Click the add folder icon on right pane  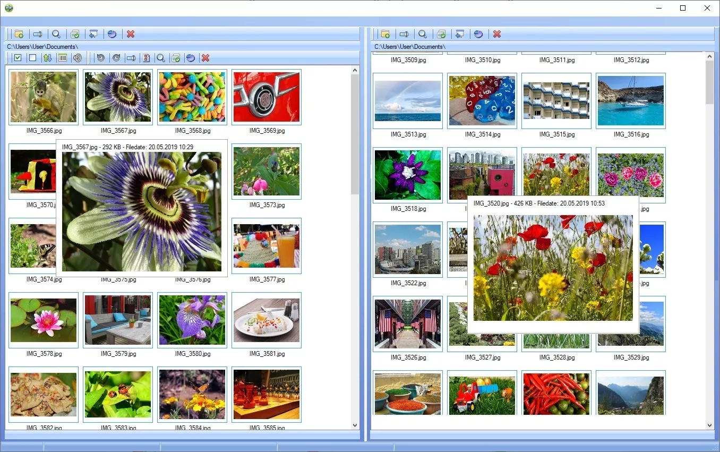coord(385,33)
